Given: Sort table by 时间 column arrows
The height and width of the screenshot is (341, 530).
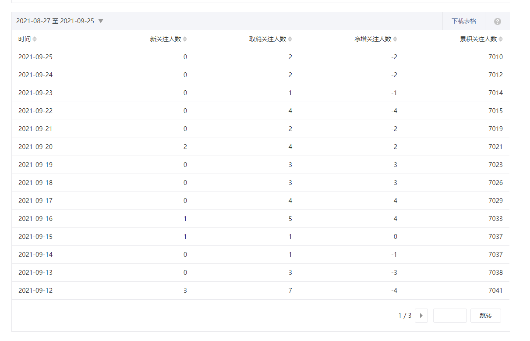Looking at the screenshot, I should point(35,39).
